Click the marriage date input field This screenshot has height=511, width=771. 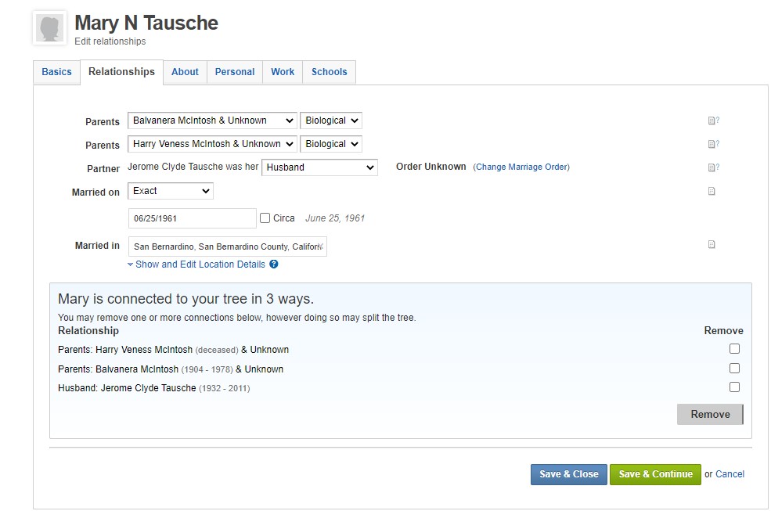pyautogui.click(x=193, y=218)
